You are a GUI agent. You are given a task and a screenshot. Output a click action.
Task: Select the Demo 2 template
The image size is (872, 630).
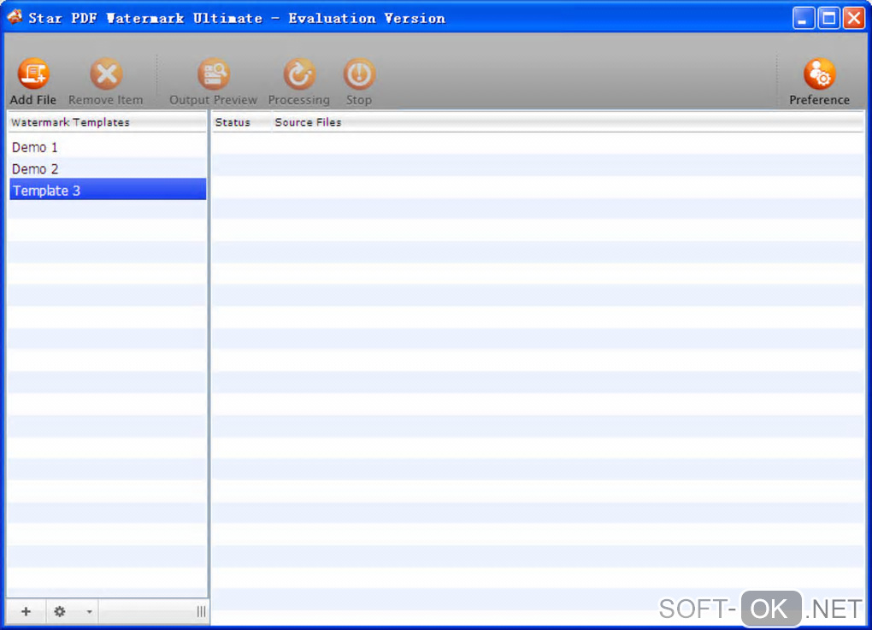point(108,169)
